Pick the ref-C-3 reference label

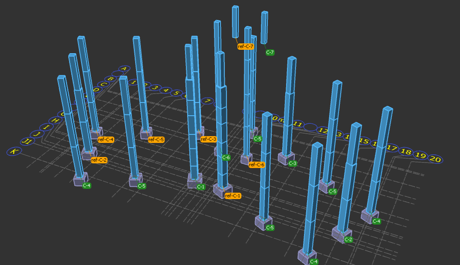click(x=208, y=139)
